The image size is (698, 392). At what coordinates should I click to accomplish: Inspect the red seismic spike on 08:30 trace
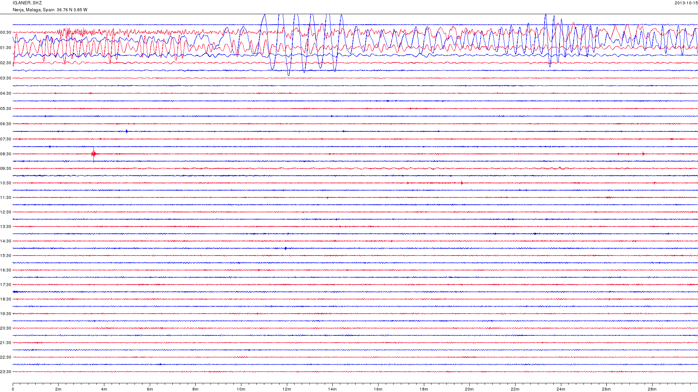click(x=94, y=154)
